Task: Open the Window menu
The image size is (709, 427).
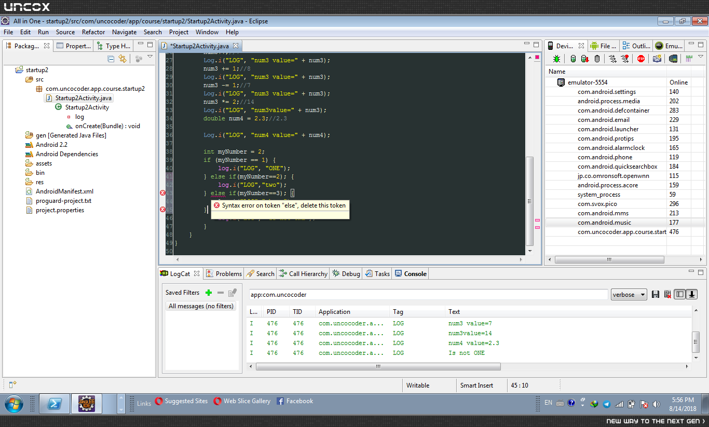Action: (x=207, y=32)
